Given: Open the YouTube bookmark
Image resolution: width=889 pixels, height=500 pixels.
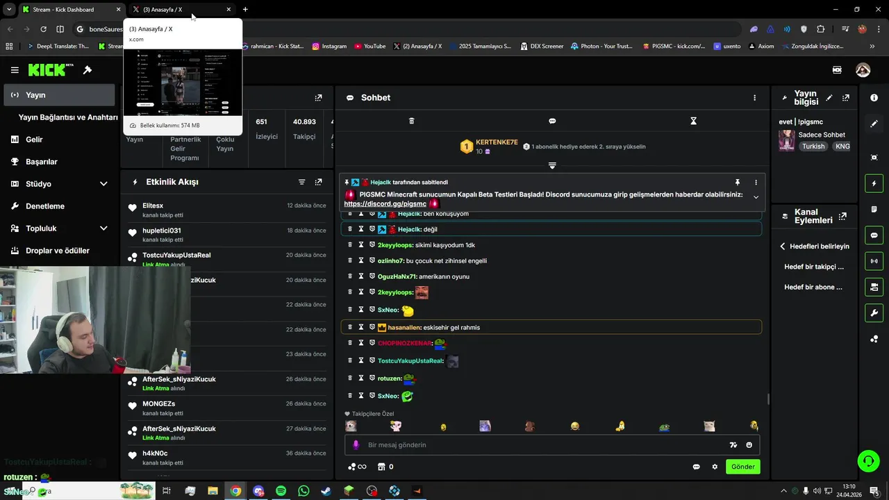Looking at the screenshot, I should [x=369, y=47].
